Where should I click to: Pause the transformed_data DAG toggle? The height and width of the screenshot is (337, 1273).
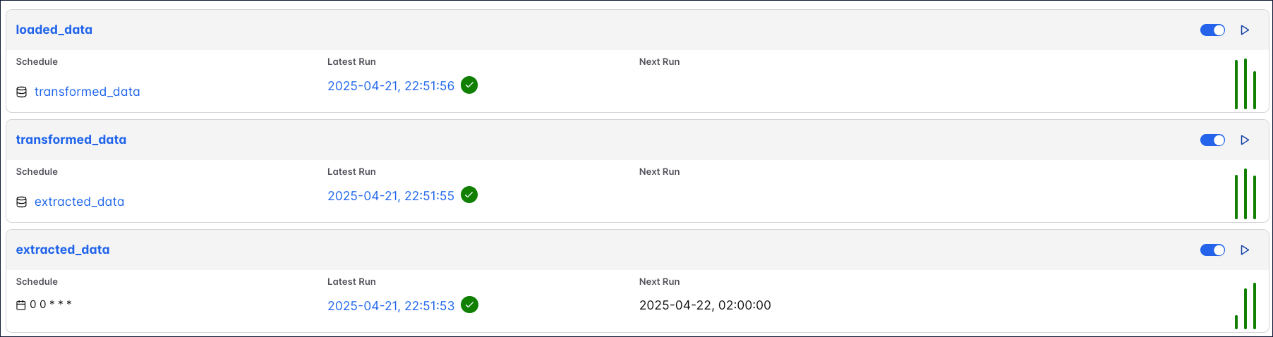(1212, 140)
